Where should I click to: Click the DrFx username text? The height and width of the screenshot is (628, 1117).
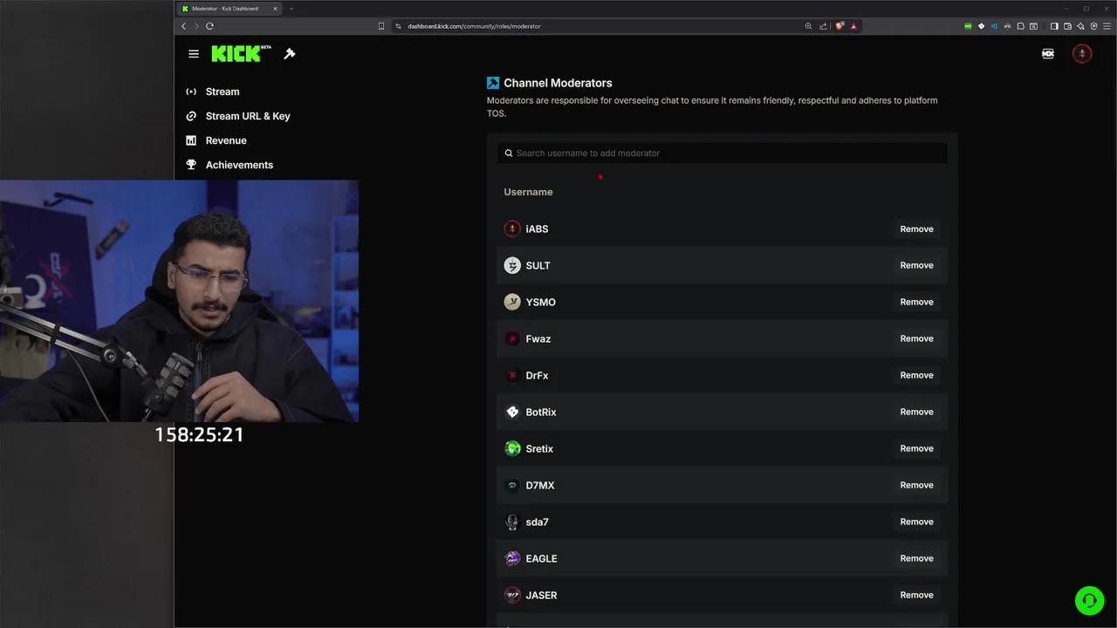(x=537, y=375)
